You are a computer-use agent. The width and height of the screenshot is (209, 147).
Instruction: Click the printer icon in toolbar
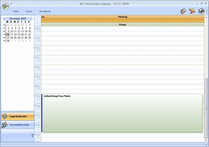click(x=201, y=11)
